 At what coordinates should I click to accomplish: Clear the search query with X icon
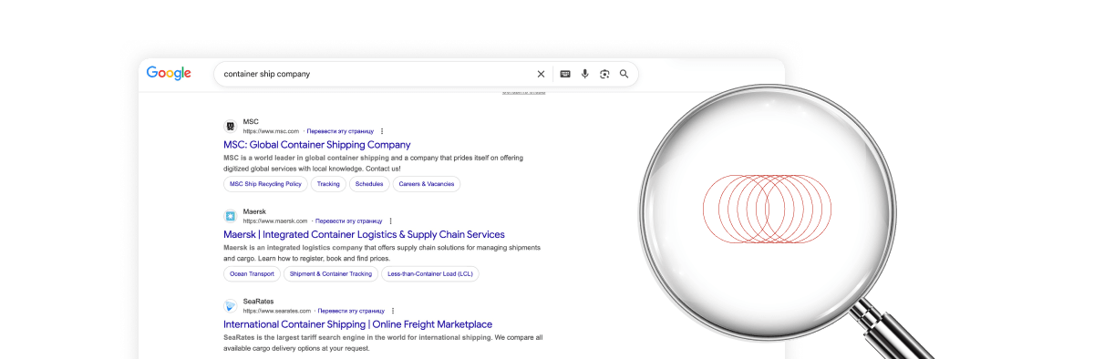pos(541,74)
